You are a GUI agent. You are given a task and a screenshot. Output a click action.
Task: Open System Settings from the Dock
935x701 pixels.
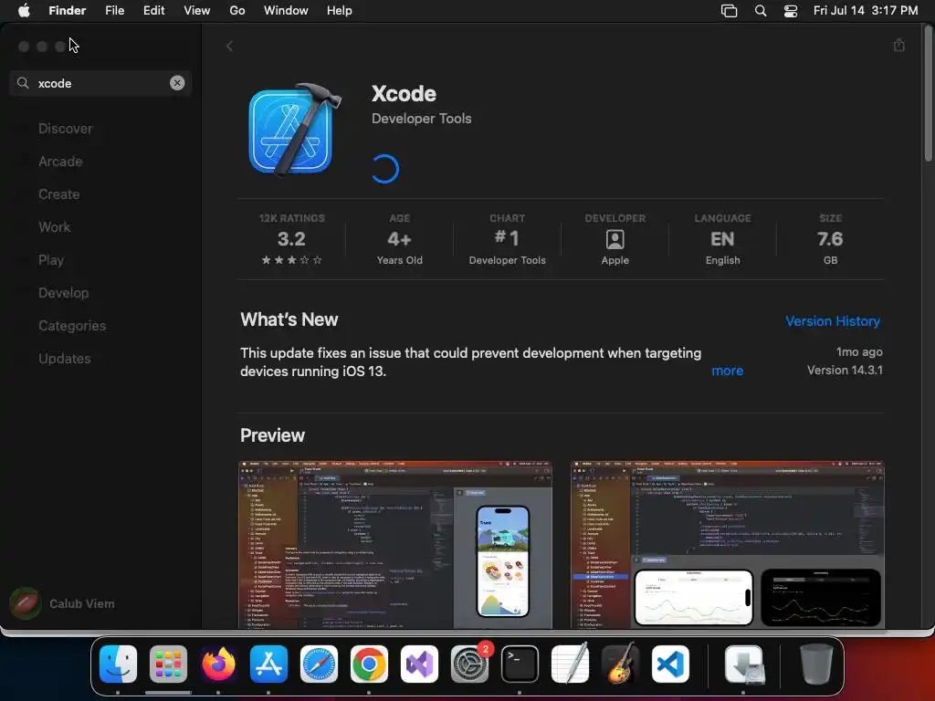(x=469, y=664)
